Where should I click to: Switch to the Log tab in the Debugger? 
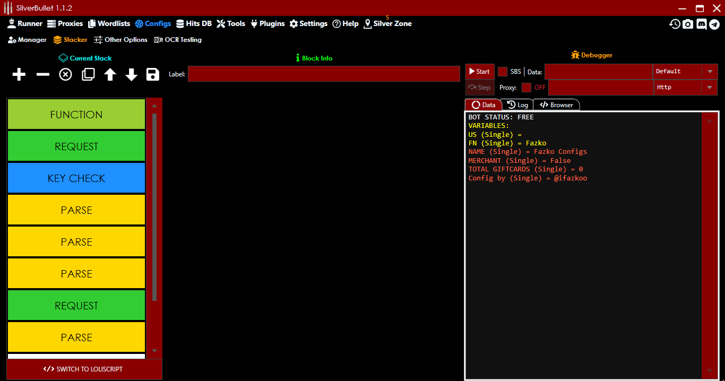tap(518, 105)
